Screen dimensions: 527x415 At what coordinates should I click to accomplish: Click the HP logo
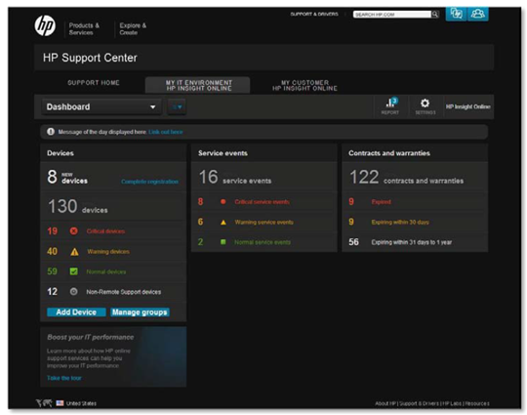[45, 25]
